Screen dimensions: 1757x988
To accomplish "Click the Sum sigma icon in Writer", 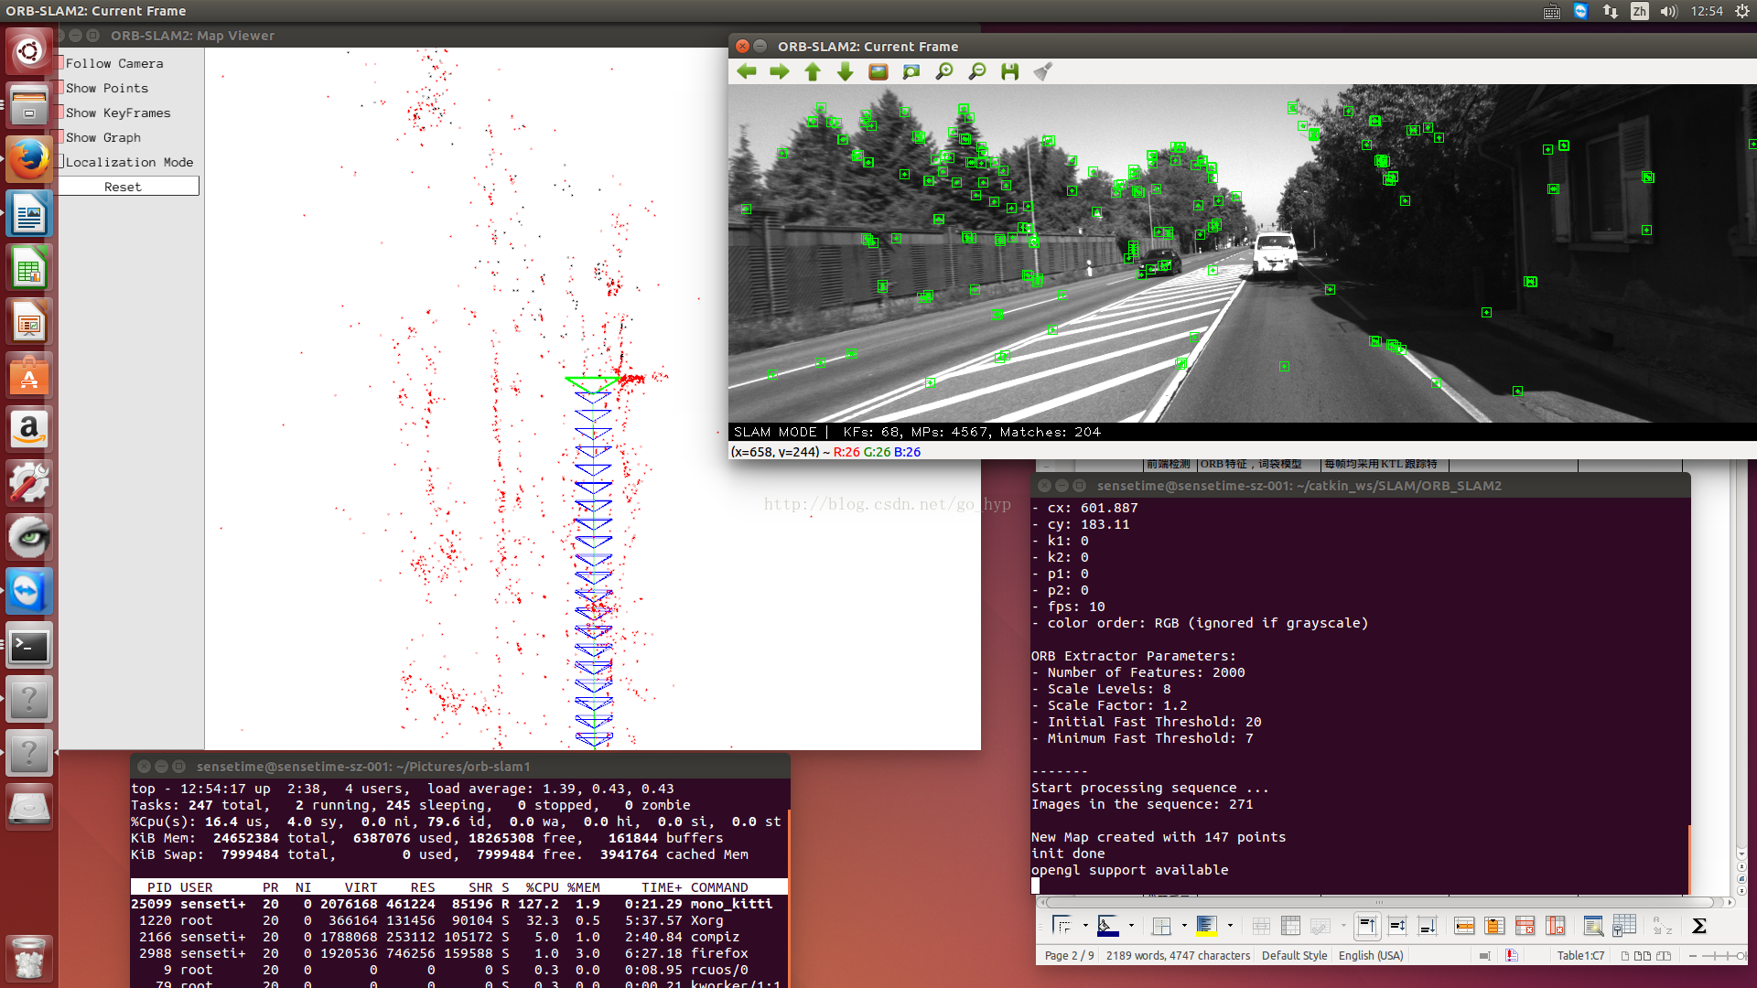I will pyautogui.click(x=1699, y=926).
